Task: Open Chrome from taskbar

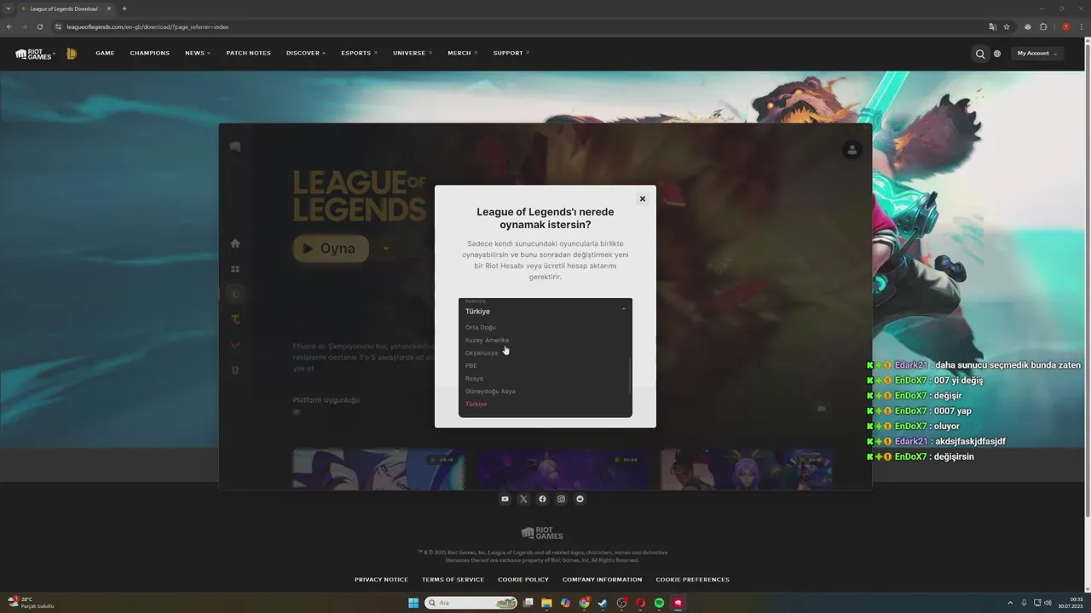Action: coord(584,603)
